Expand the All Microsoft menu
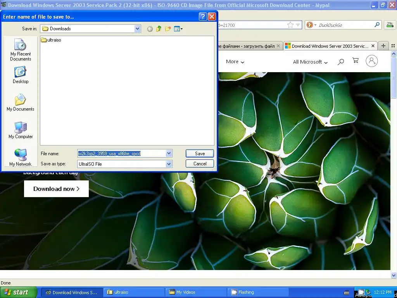397x298 pixels. [310, 62]
